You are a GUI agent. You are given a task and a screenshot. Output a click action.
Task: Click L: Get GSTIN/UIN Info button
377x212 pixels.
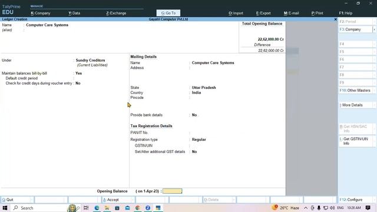coord(356,141)
